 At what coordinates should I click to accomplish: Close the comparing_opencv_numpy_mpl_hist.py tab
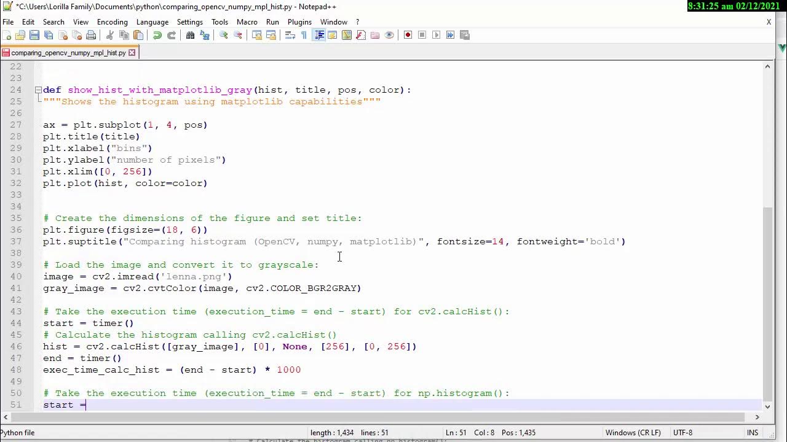click(x=132, y=53)
